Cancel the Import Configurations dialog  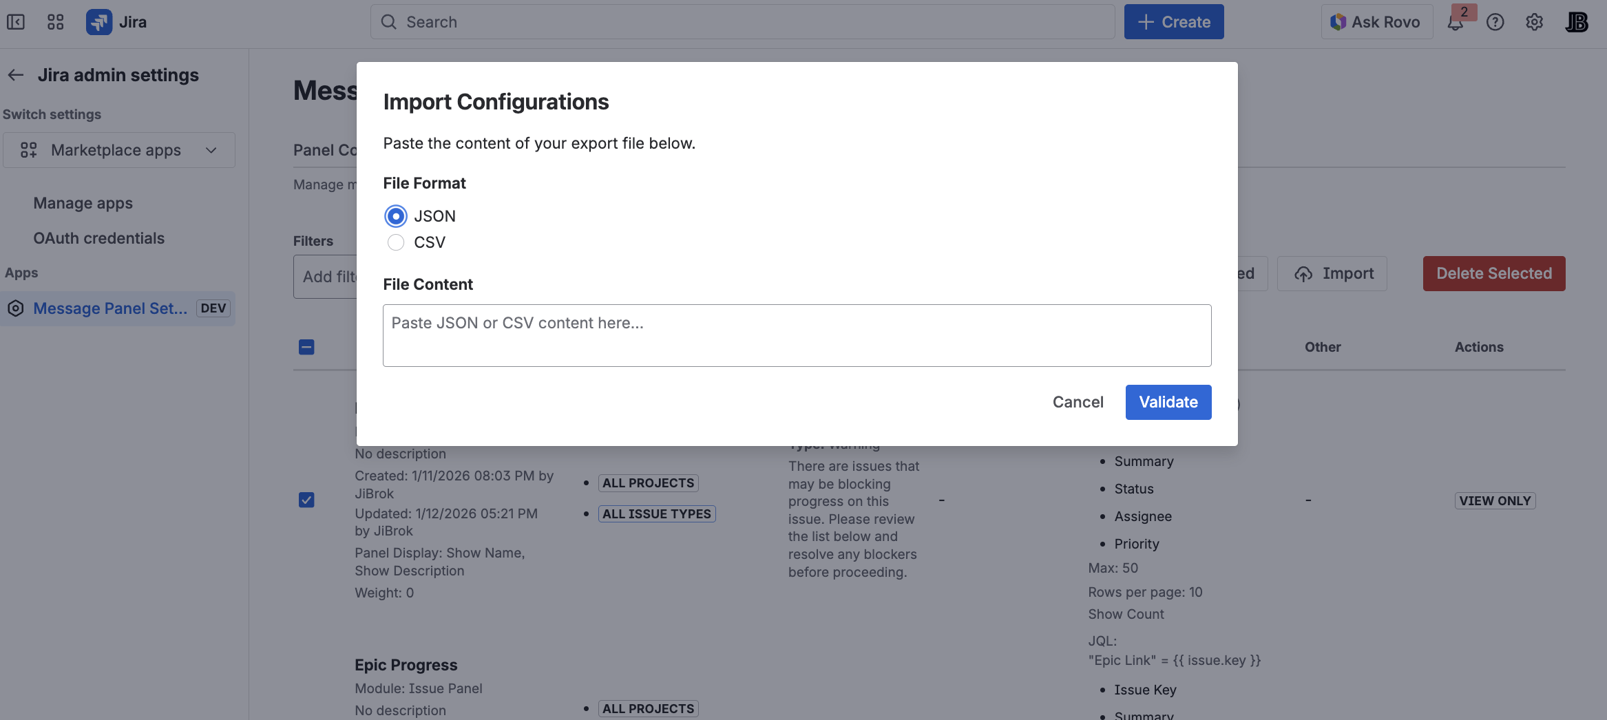tap(1078, 402)
